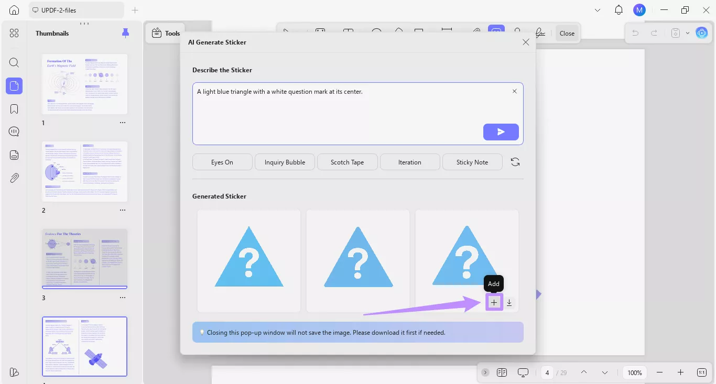Click the "AI Generate Sticker" dialog title
716x384 pixels.
click(x=217, y=42)
